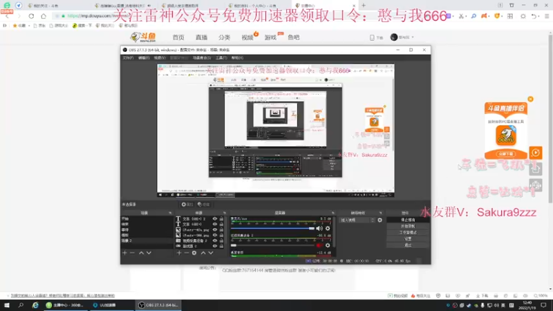Reload the Douyu page
553x311 pixels.
pos(31,16)
